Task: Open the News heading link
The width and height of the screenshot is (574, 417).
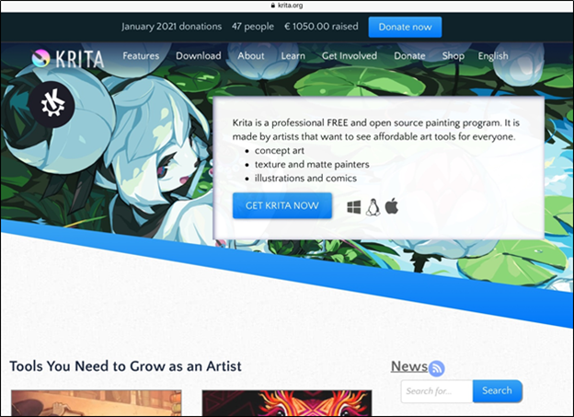Action: click(x=409, y=366)
